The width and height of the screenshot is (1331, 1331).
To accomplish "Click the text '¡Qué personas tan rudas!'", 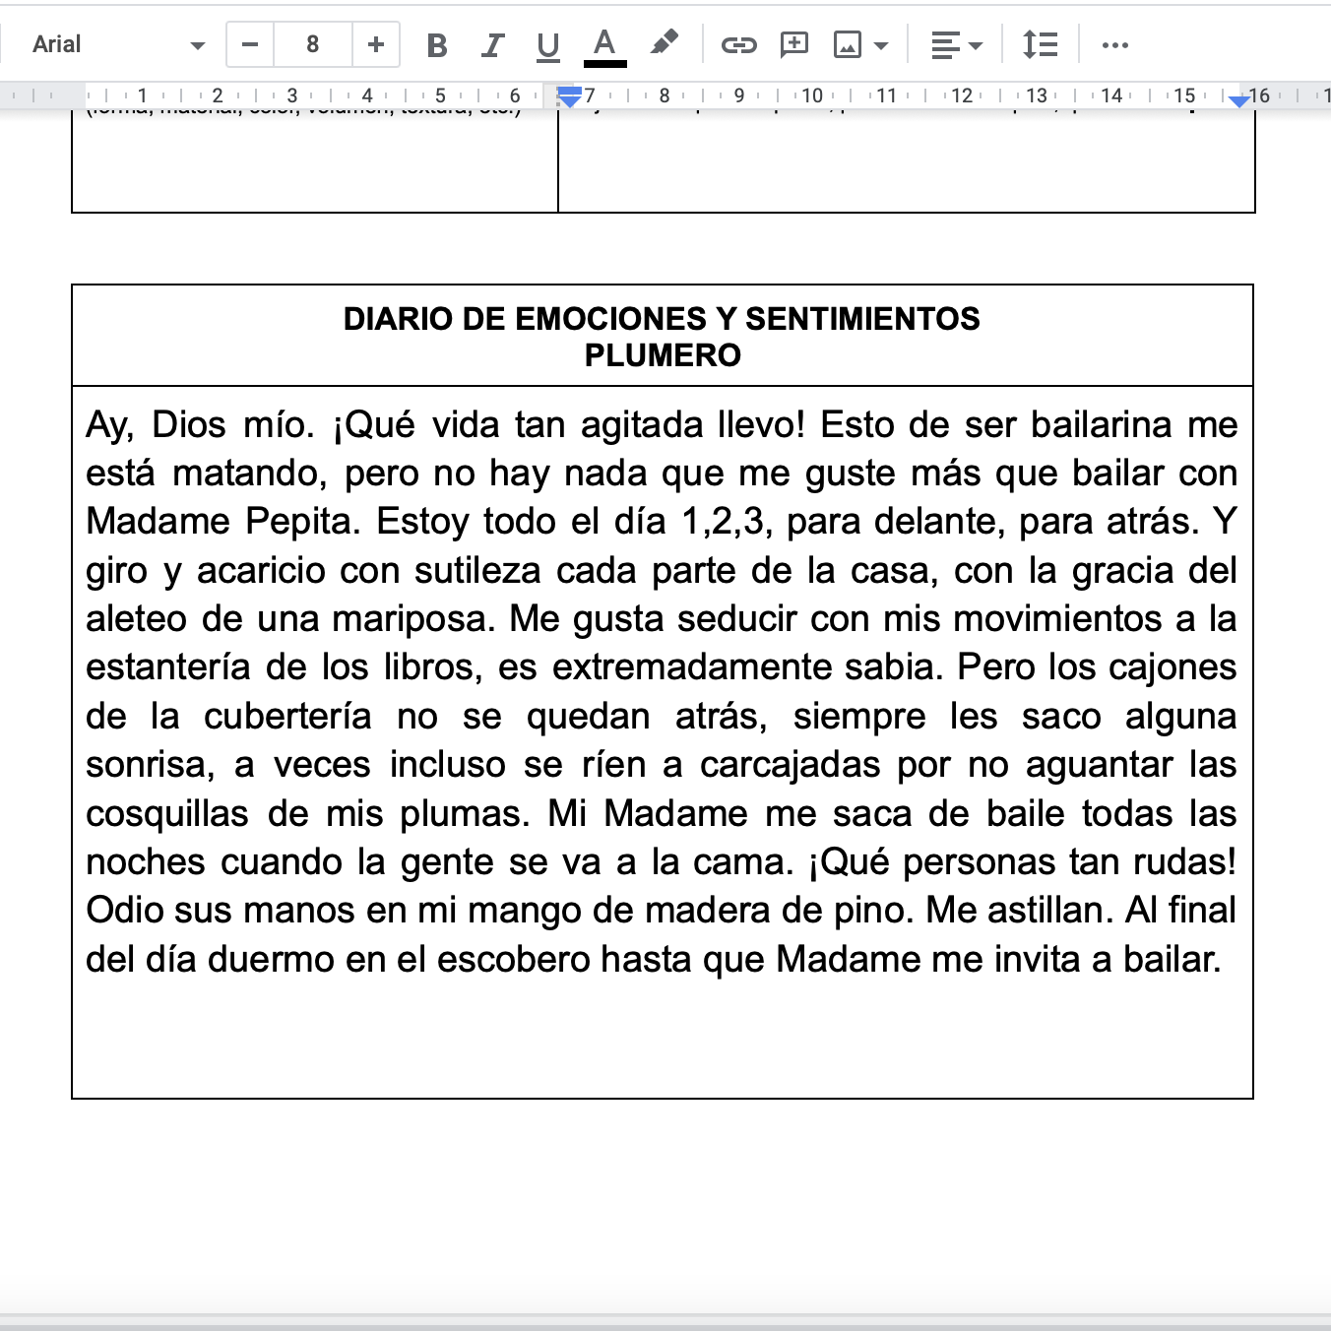I will coord(1022,862).
